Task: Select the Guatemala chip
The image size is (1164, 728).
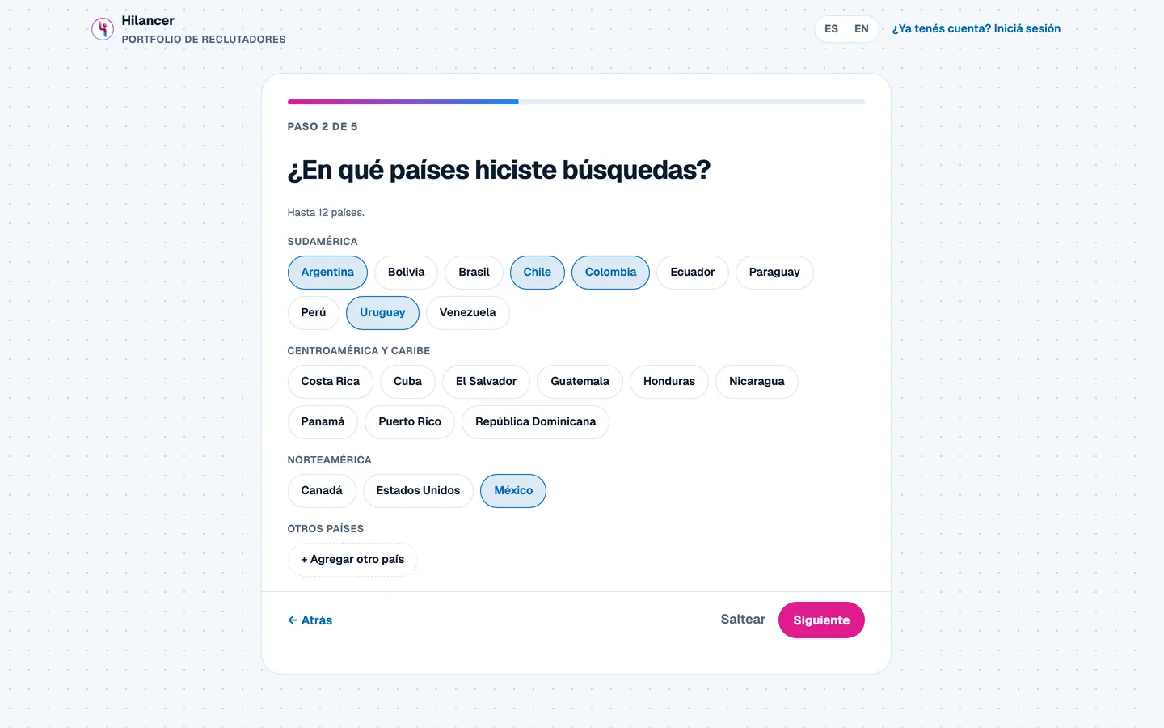Action: click(580, 382)
